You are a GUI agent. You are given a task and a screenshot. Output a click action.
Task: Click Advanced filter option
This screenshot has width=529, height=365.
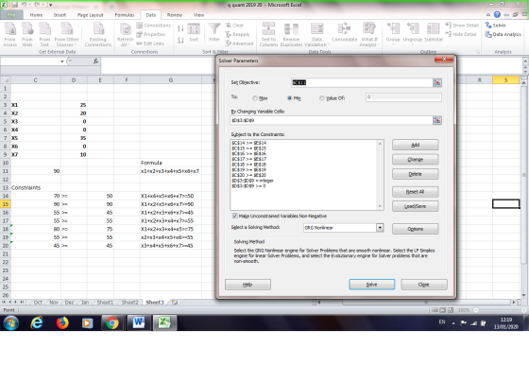[x=239, y=43]
